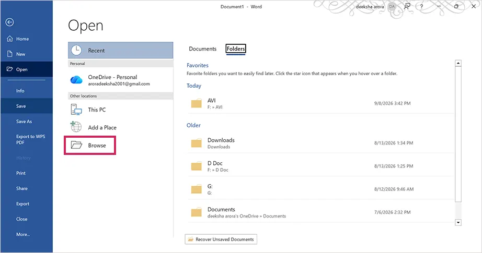Click the Add a Place globe icon
This screenshot has height=253, width=482.
(x=76, y=127)
